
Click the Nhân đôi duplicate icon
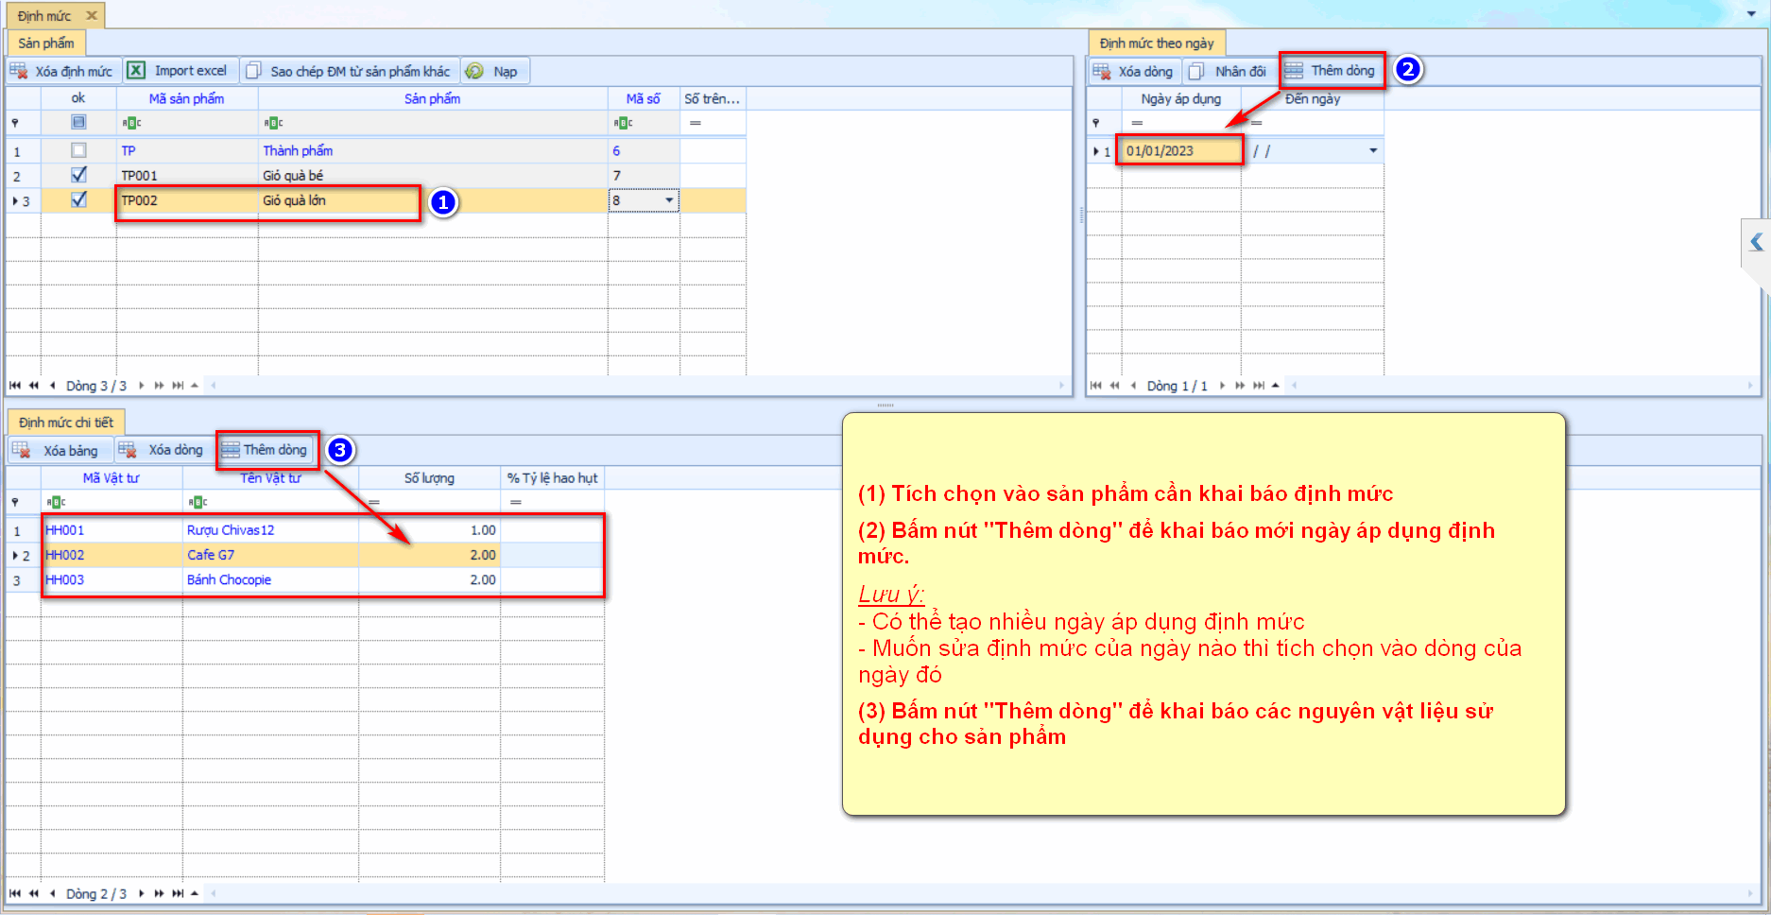[1196, 71]
